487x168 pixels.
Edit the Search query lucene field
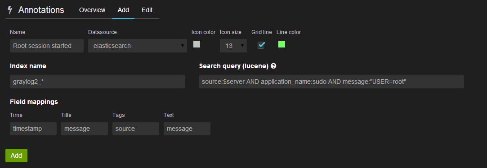tap(331, 82)
